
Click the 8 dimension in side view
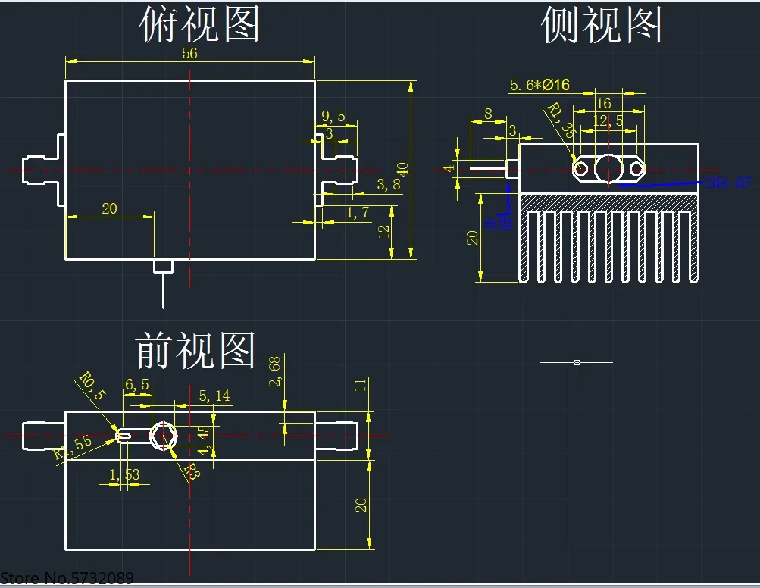(488, 114)
